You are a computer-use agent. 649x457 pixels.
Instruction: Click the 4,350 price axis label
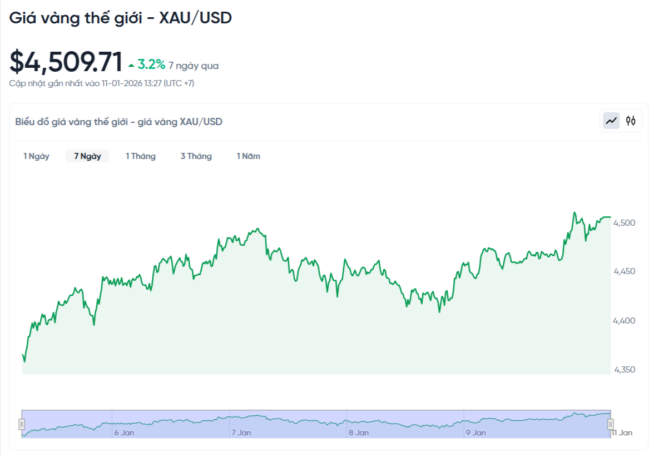tap(624, 370)
